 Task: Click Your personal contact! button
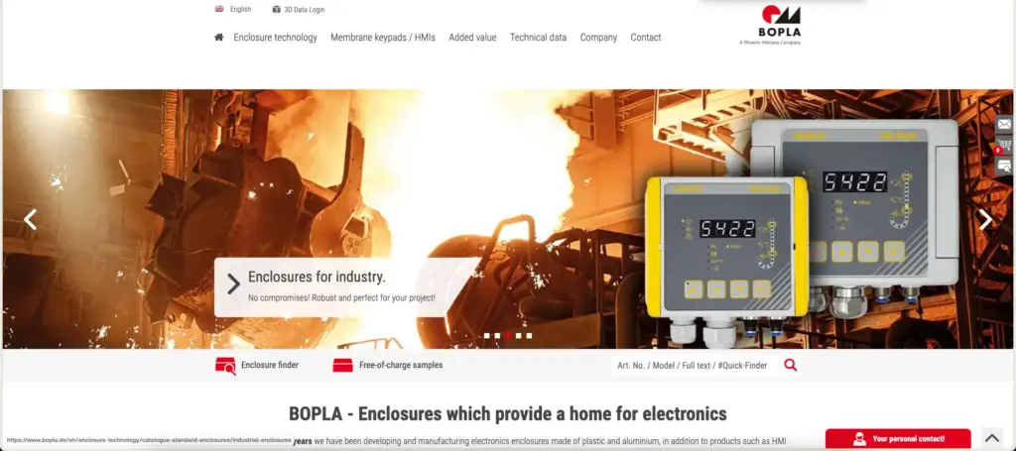coord(898,439)
